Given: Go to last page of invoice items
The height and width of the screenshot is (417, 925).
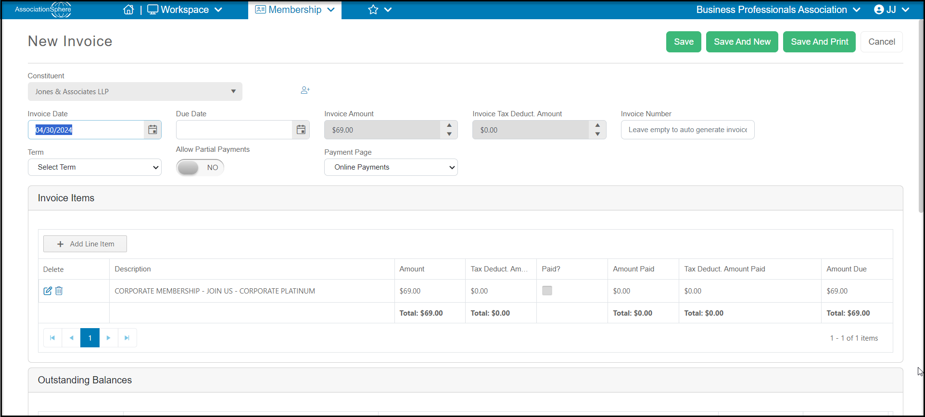Looking at the screenshot, I should click(x=127, y=338).
